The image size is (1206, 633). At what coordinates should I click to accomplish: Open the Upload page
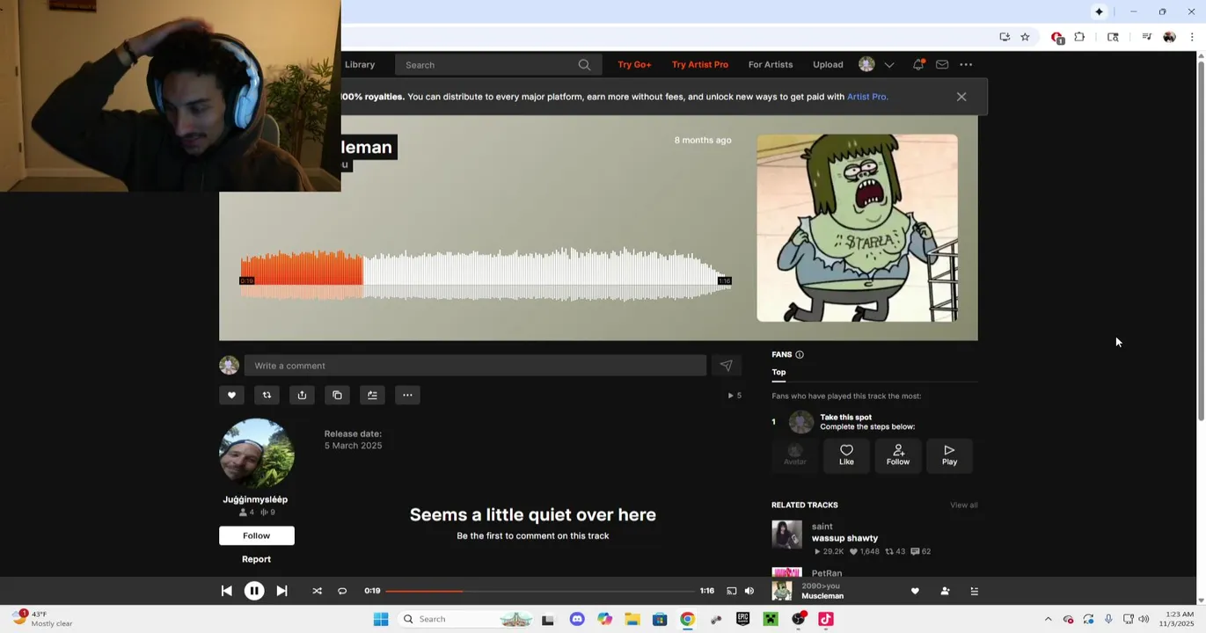coord(828,64)
